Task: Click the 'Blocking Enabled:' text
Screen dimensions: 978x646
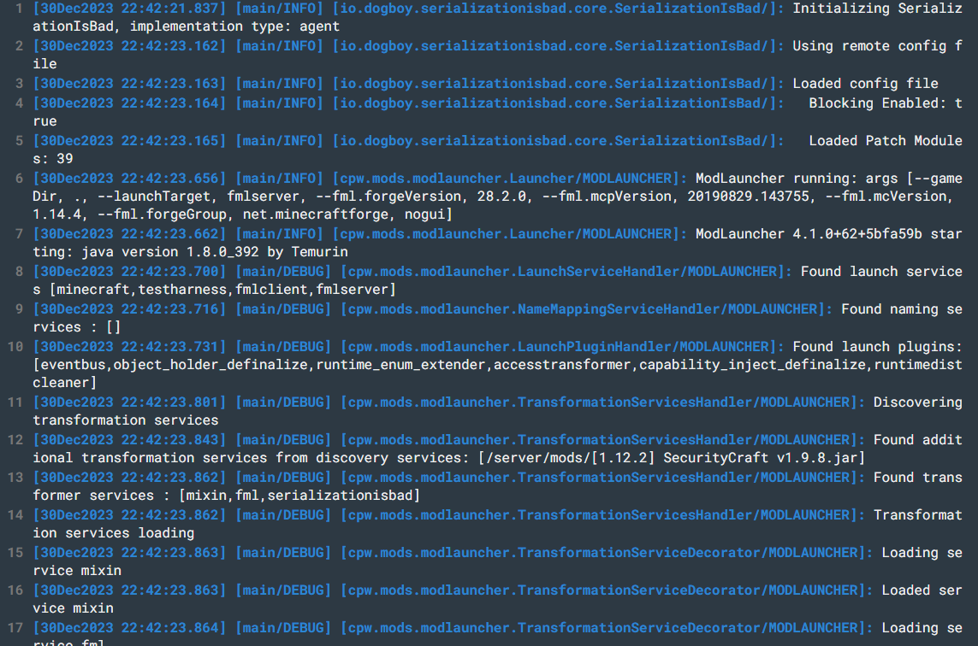Action: click(877, 103)
